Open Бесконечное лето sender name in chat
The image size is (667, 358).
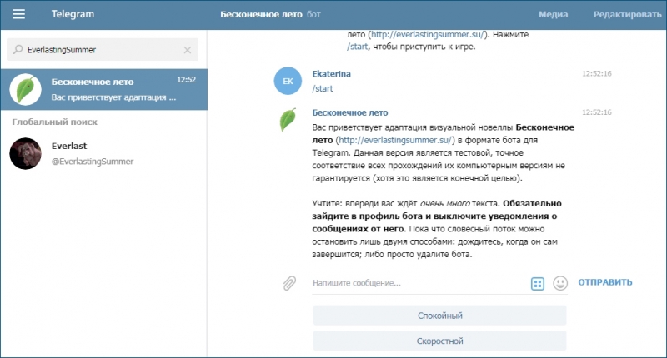click(350, 112)
